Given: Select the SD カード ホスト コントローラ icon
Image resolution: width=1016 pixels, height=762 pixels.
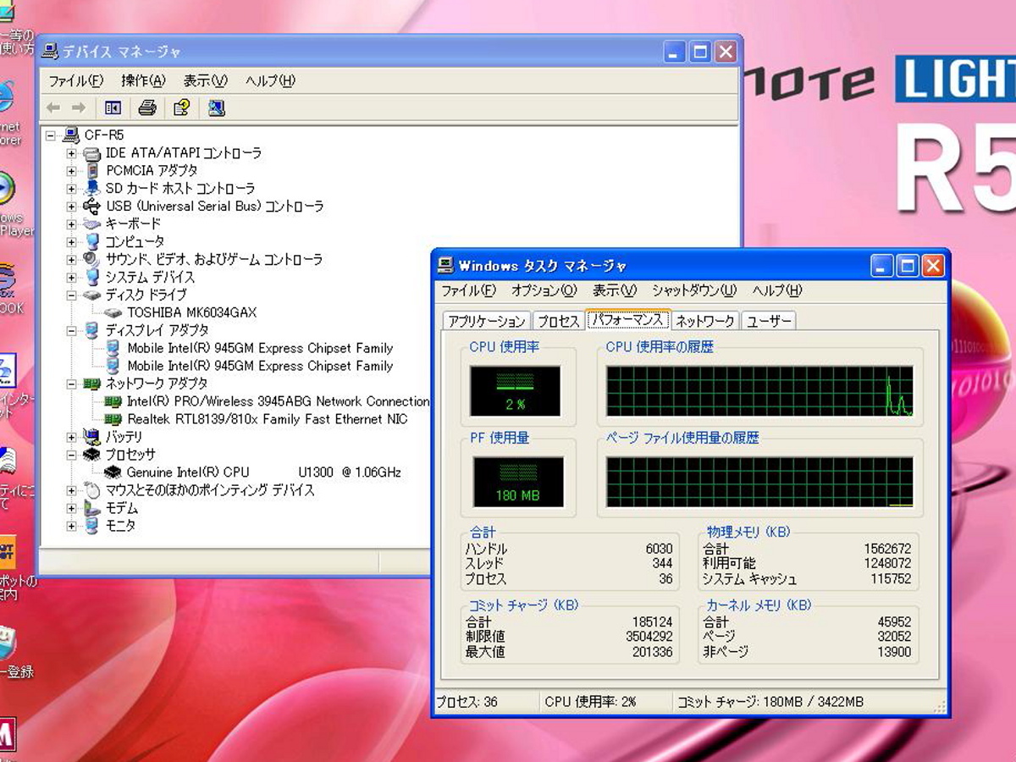Looking at the screenshot, I should click(x=92, y=189).
